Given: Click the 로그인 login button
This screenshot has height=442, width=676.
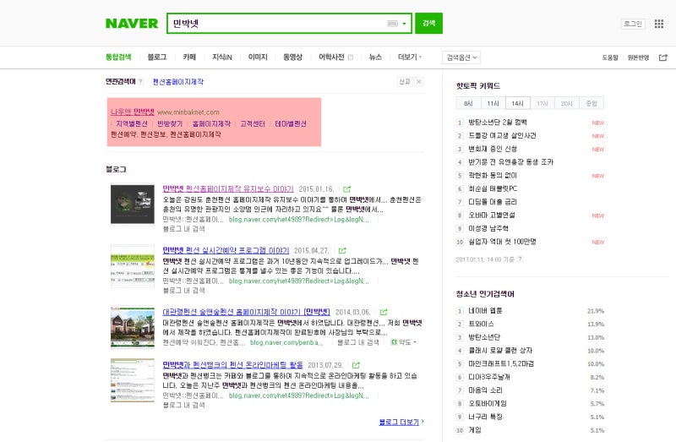Looking at the screenshot, I should 633,24.
